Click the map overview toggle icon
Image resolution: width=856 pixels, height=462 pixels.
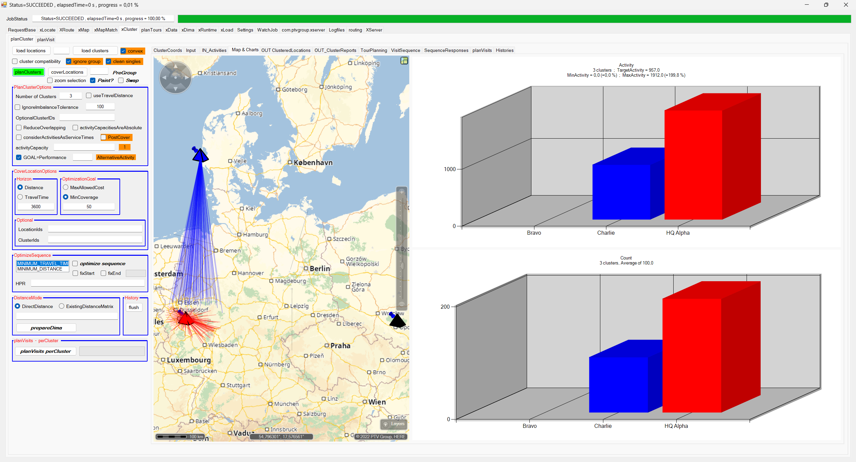[x=404, y=61]
